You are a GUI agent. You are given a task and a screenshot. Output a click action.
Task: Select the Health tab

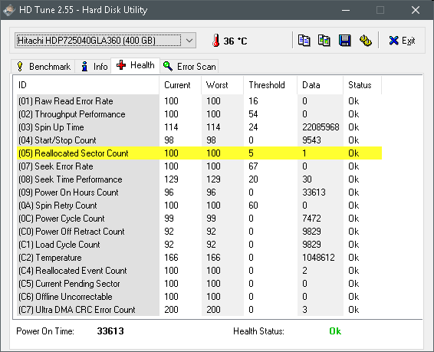136,65
